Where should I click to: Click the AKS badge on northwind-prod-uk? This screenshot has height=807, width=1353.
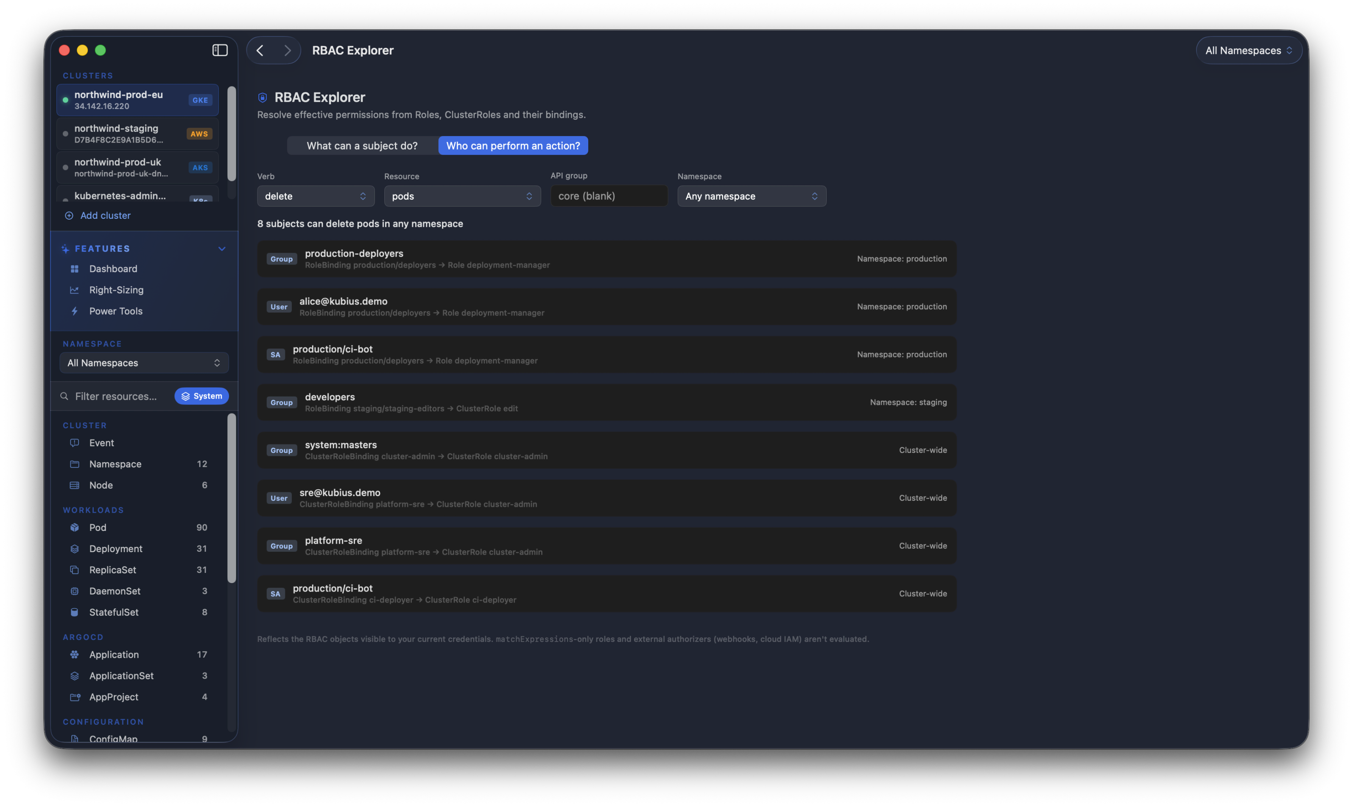[200, 168]
